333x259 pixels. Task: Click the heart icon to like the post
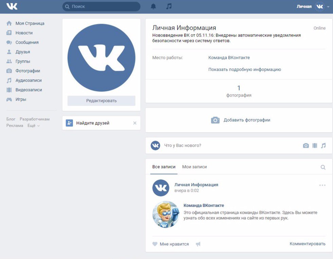click(155, 244)
